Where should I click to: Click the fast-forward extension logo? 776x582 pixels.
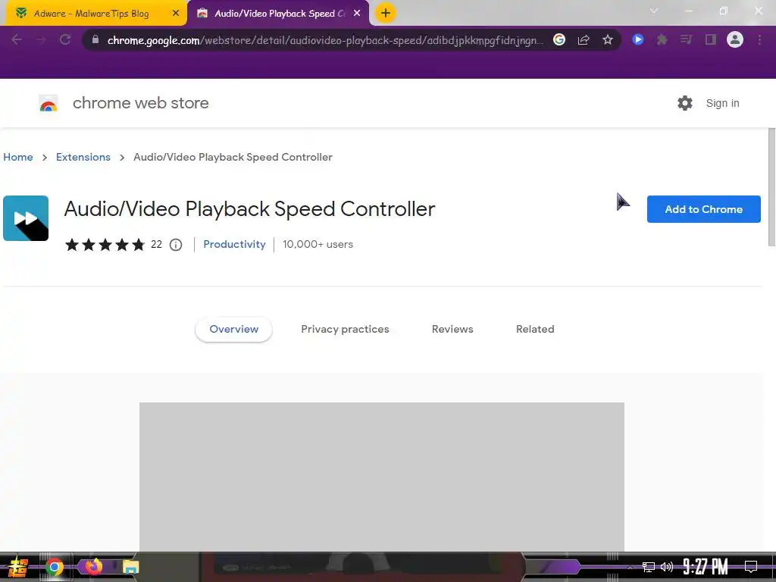[26, 218]
